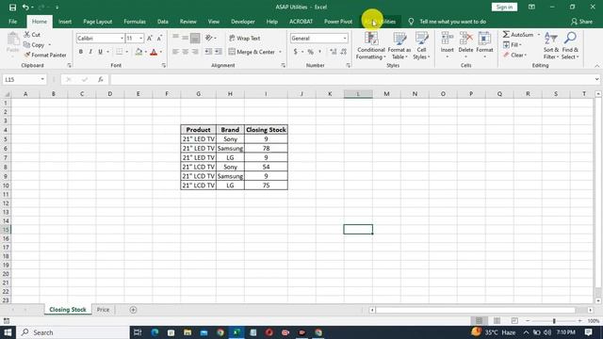603x339 pixels.
Task: Increase font size with larger A icon
Action: [x=150, y=38]
